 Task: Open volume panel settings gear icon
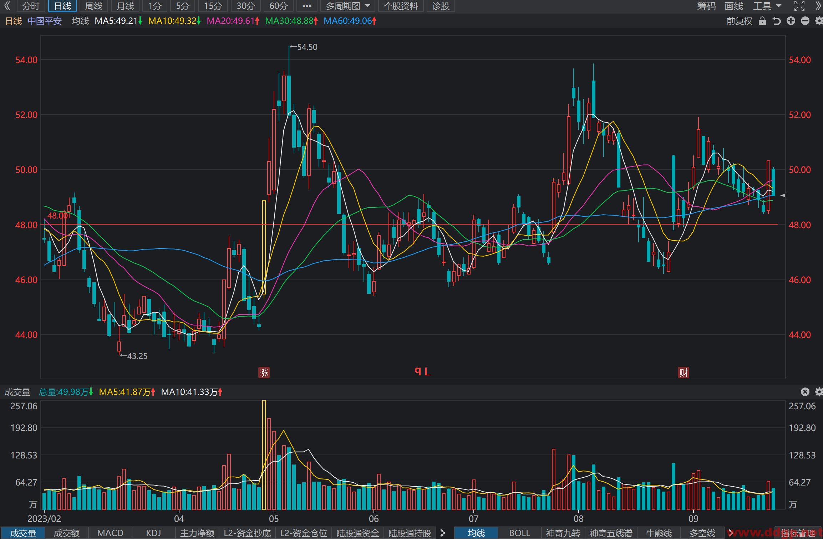click(x=819, y=392)
